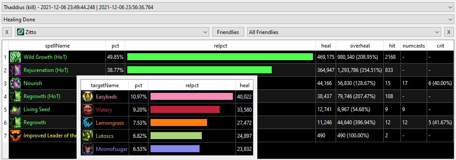Sort by the numcasts column header
Image resolution: width=456 pixels, height=160 pixels.
414,45
